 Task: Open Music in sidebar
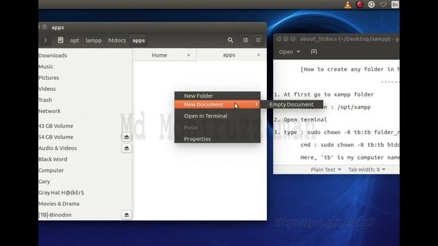coord(46,67)
